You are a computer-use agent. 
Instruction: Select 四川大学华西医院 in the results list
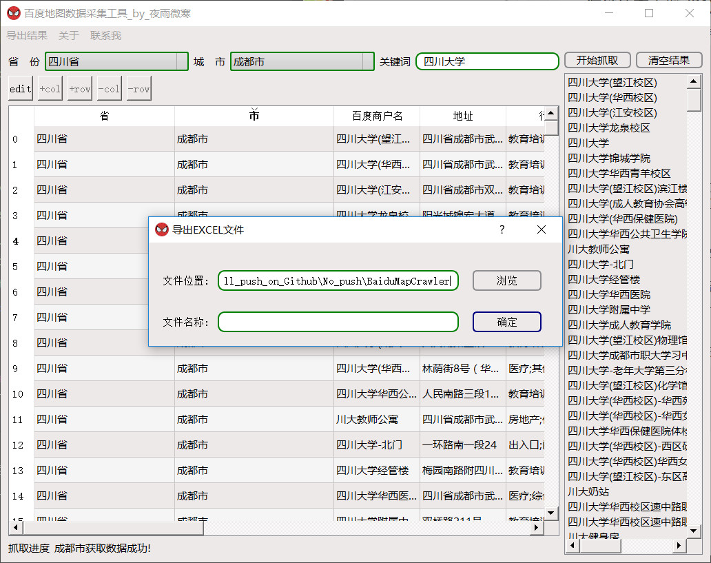[x=627, y=294]
